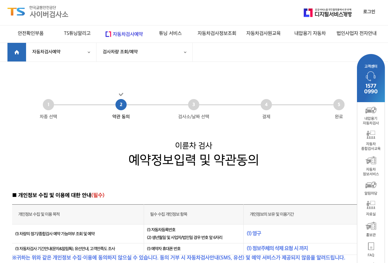Screen dimensions: 388x263
Task: Open the 안전확인부품 menu
Action: (31, 33)
